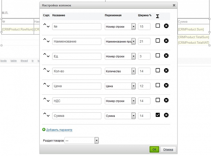Image resolution: width=211 pixels, height=156 pixels.
Task: Click the width field for Ед. row
Action: (144, 56)
